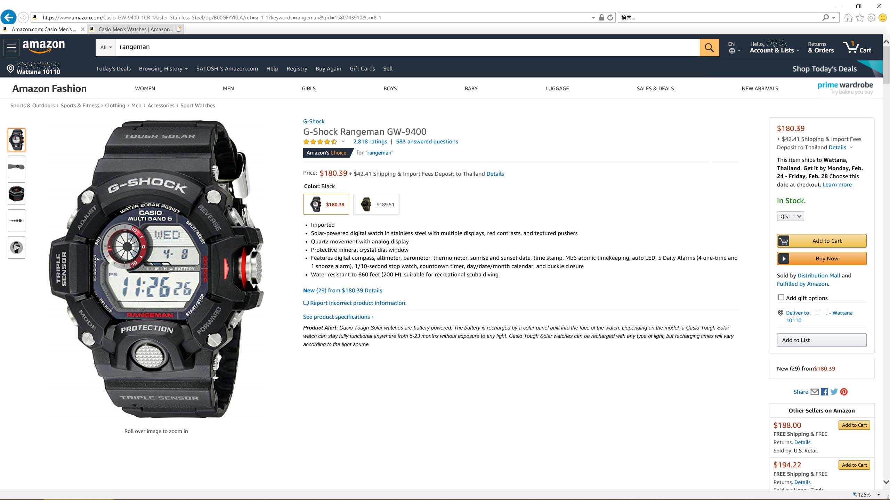Share product via email icon
This screenshot has height=500, width=890.
pos(814,392)
